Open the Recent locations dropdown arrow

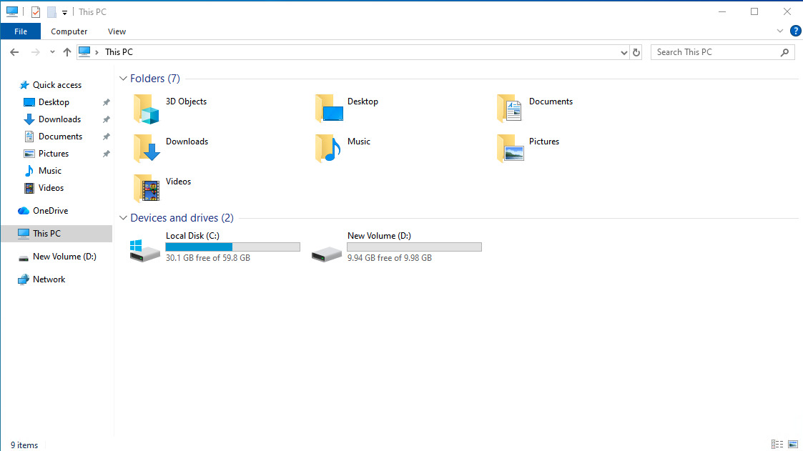52,52
